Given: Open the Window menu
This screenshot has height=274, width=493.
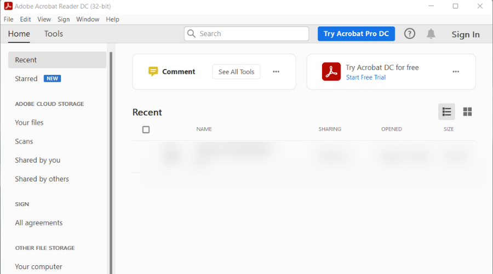Looking at the screenshot, I should click(x=88, y=19).
